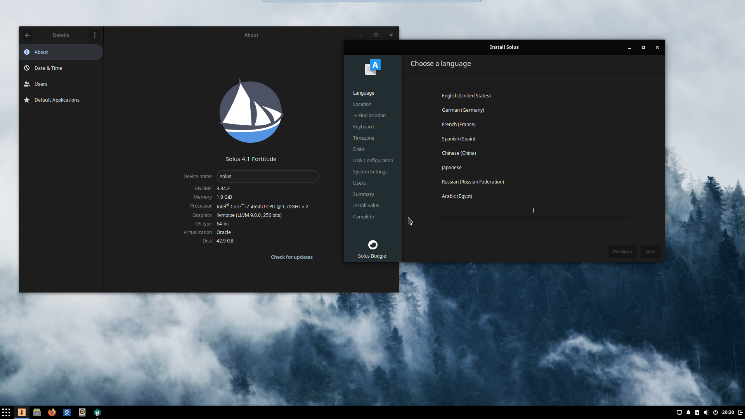Select Disk Configuration step in installer
Image resolution: width=745 pixels, height=419 pixels.
click(x=373, y=161)
